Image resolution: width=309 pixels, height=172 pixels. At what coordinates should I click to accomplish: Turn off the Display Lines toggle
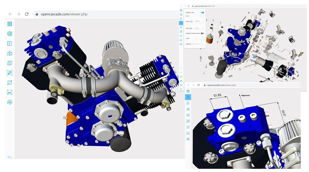202,12
